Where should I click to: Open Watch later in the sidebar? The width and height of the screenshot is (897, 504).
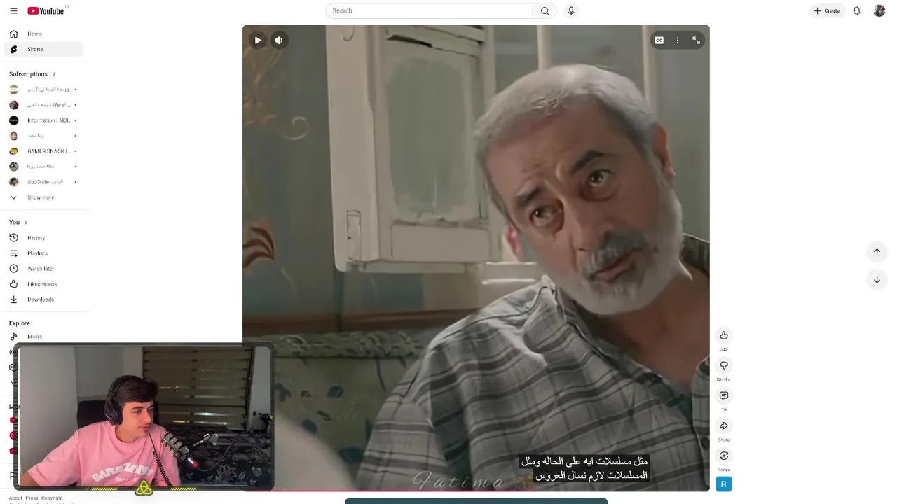point(43,269)
